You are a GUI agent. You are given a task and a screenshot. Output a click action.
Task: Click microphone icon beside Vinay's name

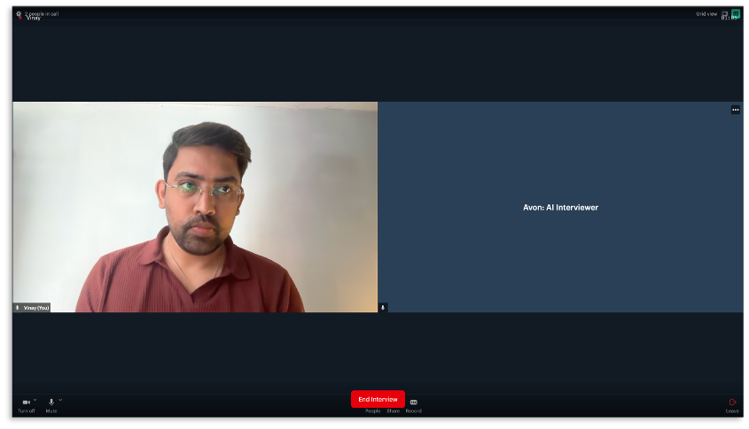point(18,308)
